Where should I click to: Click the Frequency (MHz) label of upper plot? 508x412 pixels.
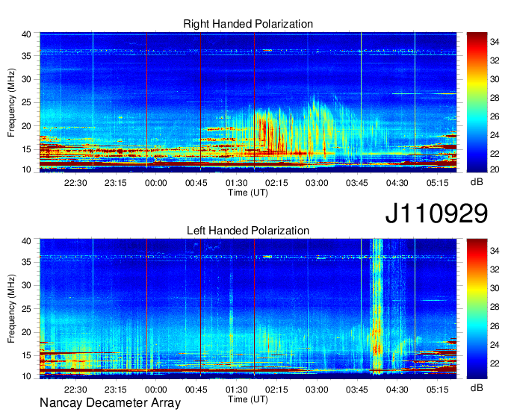point(11,102)
